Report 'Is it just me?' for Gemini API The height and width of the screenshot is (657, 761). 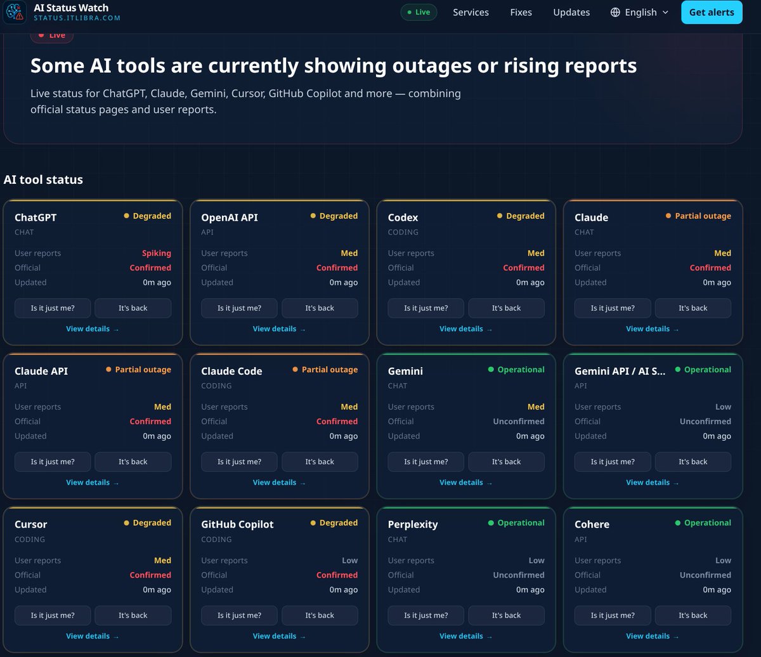[613, 462]
